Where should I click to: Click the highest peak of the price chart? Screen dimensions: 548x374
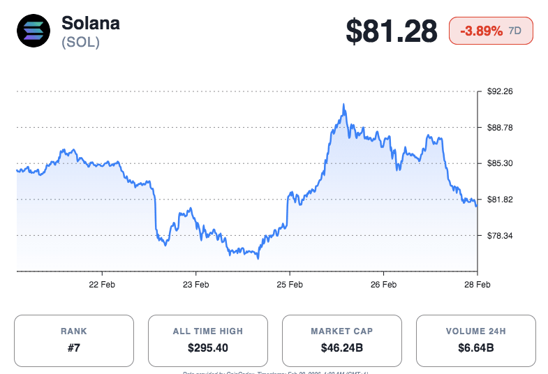click(x=343, y=105)
